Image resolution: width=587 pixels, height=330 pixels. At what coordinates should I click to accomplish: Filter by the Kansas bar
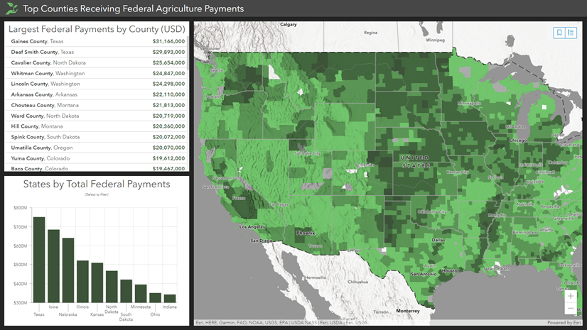pos(97,282)
